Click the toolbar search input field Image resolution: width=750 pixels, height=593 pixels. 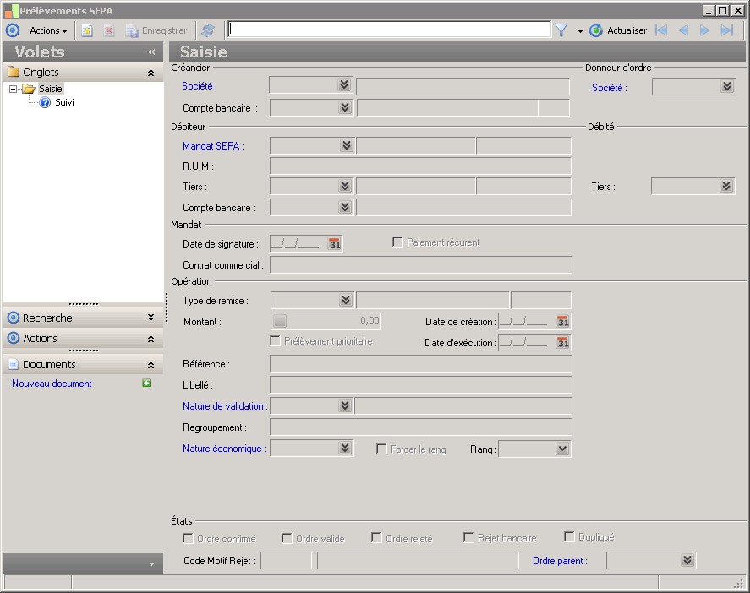point(389,30)
